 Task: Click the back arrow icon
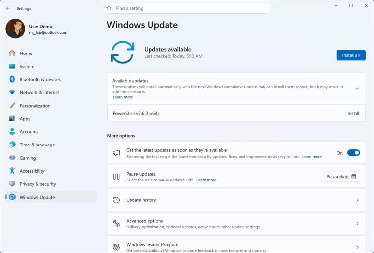(8, 8)
